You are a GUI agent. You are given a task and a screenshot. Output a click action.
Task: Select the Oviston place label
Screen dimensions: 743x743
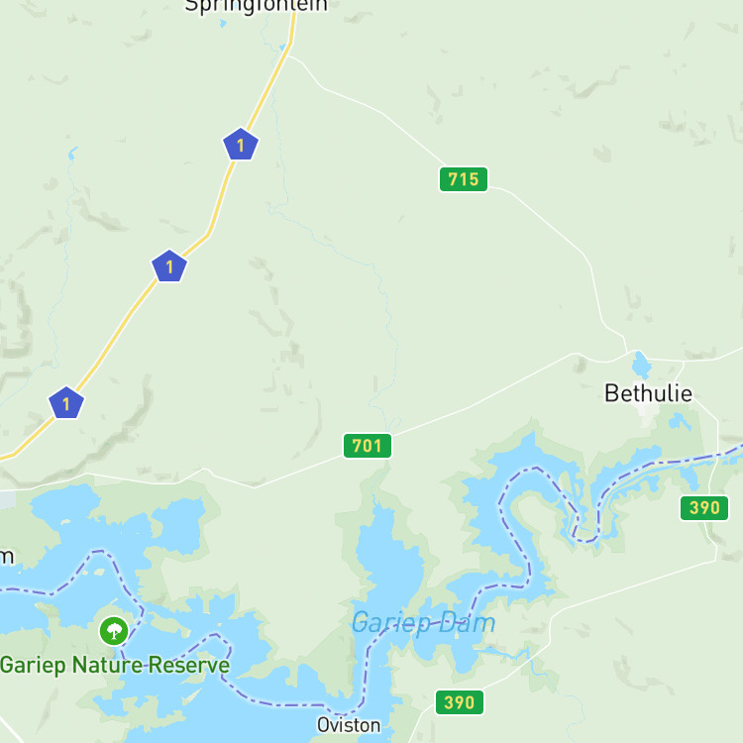349,725
